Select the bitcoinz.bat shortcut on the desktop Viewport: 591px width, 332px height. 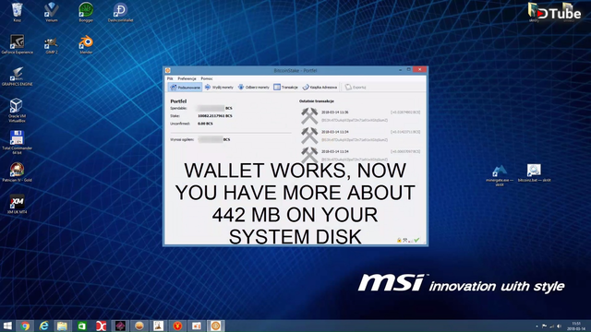coord(534,173)
